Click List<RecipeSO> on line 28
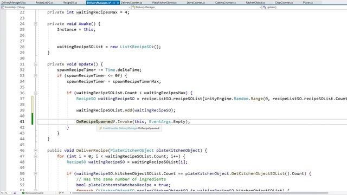347x195 pixels. pyautogui.click(x=137, y=47)
